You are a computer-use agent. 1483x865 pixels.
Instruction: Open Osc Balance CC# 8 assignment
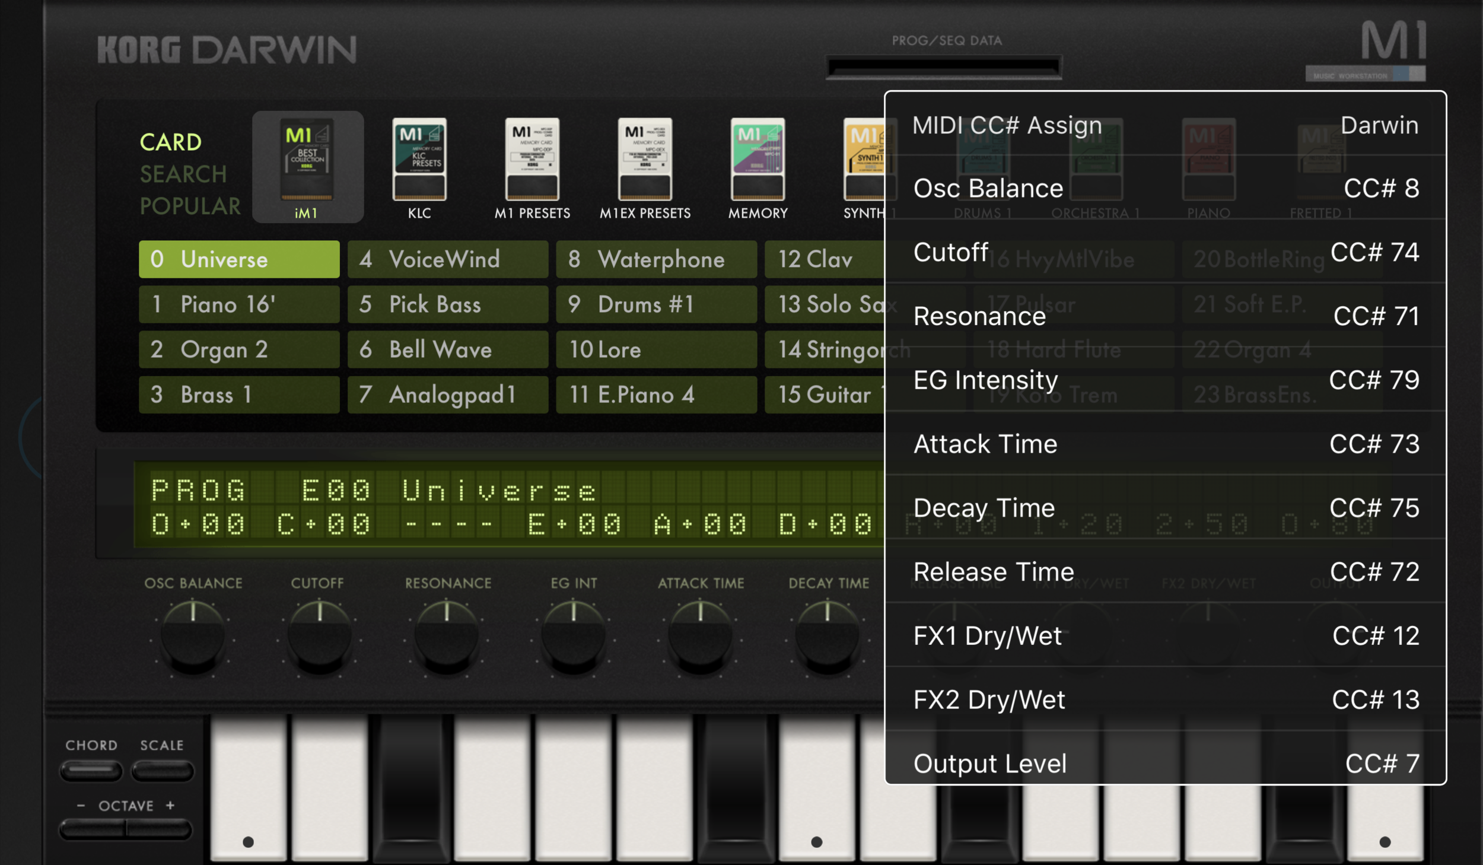pos(1166,188)
